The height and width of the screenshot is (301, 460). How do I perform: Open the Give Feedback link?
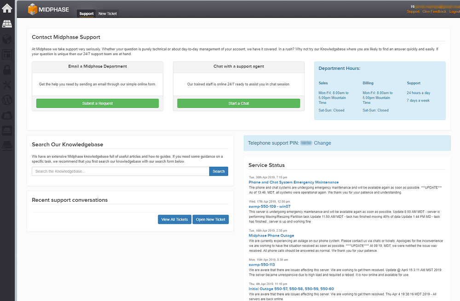pos(434,12)
